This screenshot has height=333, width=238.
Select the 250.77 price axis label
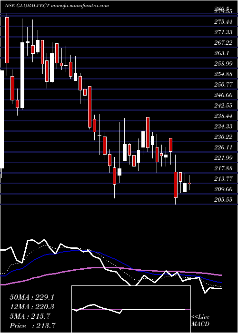(x=224, y=85)
